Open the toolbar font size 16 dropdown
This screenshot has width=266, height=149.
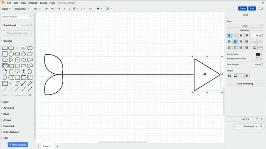pos(37,9)
